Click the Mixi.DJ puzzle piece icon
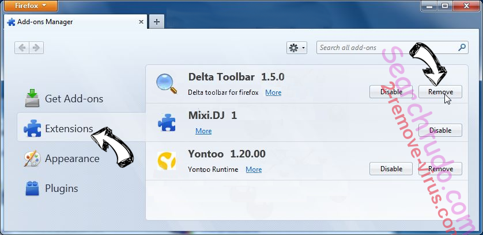 pos(167,122)
